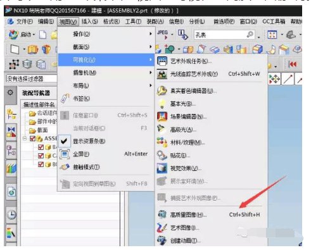Activate 接触模式 touch mode
Screen dimensions: 311x250
click(106, 167)
